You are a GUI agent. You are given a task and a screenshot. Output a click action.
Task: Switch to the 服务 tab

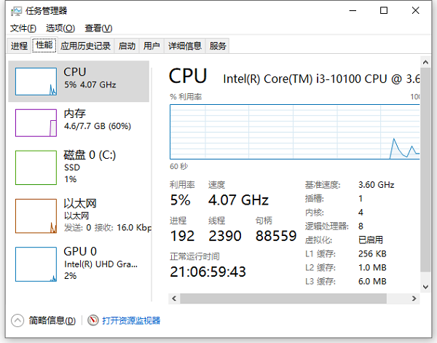click(218, 46)
